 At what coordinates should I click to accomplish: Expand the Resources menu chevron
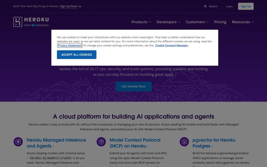click(x=253, y=22)
